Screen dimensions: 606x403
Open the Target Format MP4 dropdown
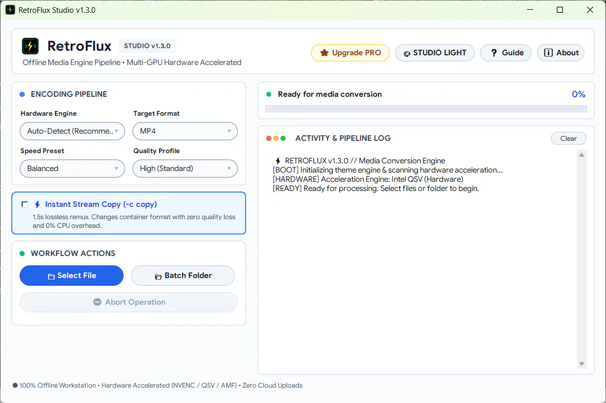point(185,131)
